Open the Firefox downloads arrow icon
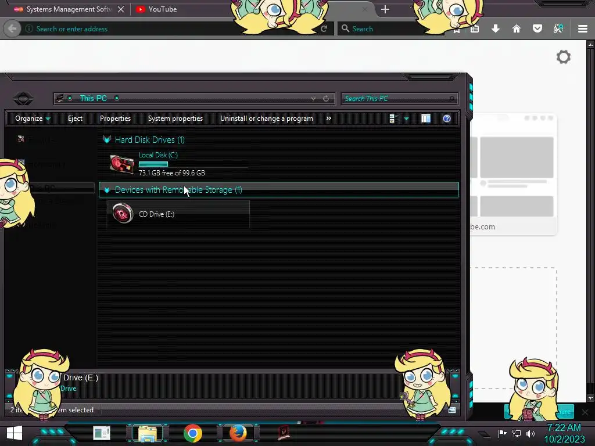Screen dimensions: 595x446 (x=496, y=29)
